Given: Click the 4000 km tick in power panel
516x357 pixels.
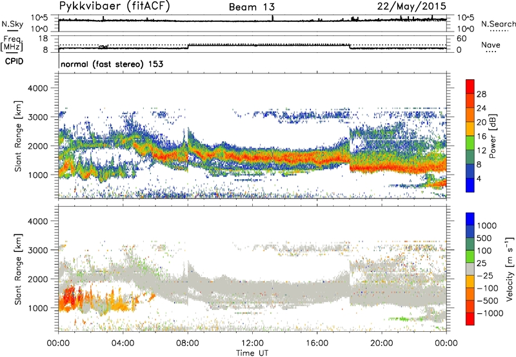Looking at the screenshot, I should point(37,88).
